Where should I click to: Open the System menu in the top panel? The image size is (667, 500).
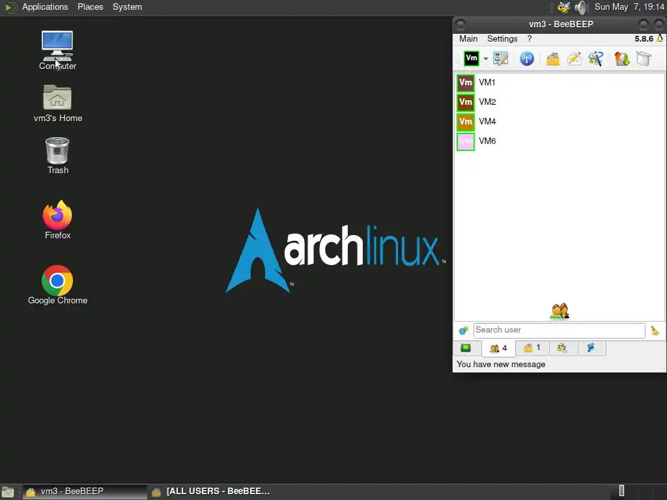[x=127, y=7]
